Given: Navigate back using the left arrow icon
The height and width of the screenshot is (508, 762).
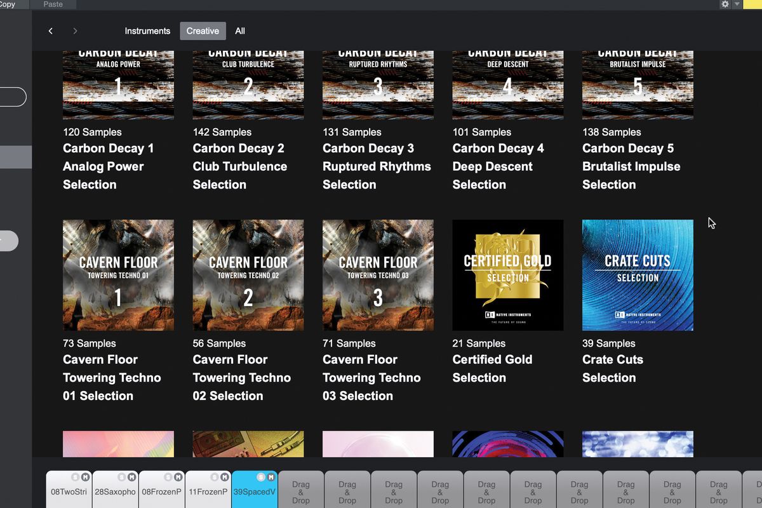Looking at the screenshot, I should 50,30.
